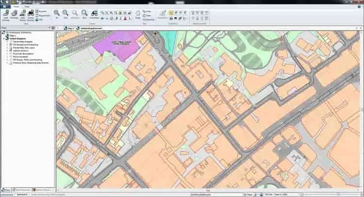Click the application menu button

point(5,6)
